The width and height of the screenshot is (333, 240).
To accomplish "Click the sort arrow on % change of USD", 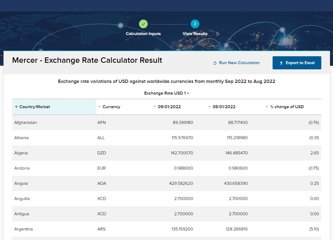I will [x=267, y=107].
